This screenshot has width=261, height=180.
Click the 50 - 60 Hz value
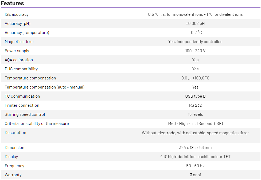coord(195,166)
